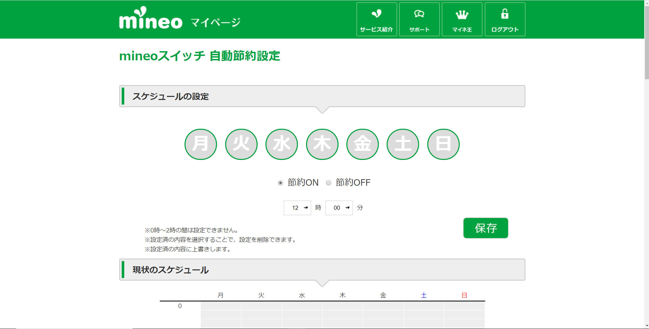Screen dimensions: 649x329
Task: Select Tuesday (火) day circle
Action: point(241,144)
